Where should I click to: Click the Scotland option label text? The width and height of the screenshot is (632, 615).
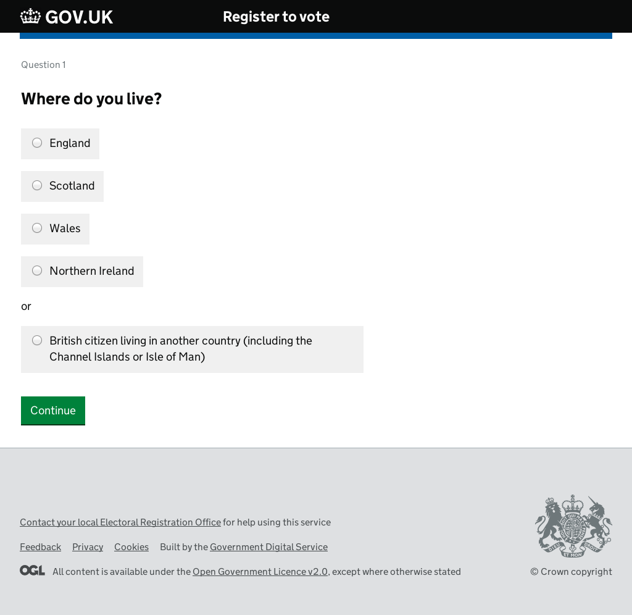point(72,185)
